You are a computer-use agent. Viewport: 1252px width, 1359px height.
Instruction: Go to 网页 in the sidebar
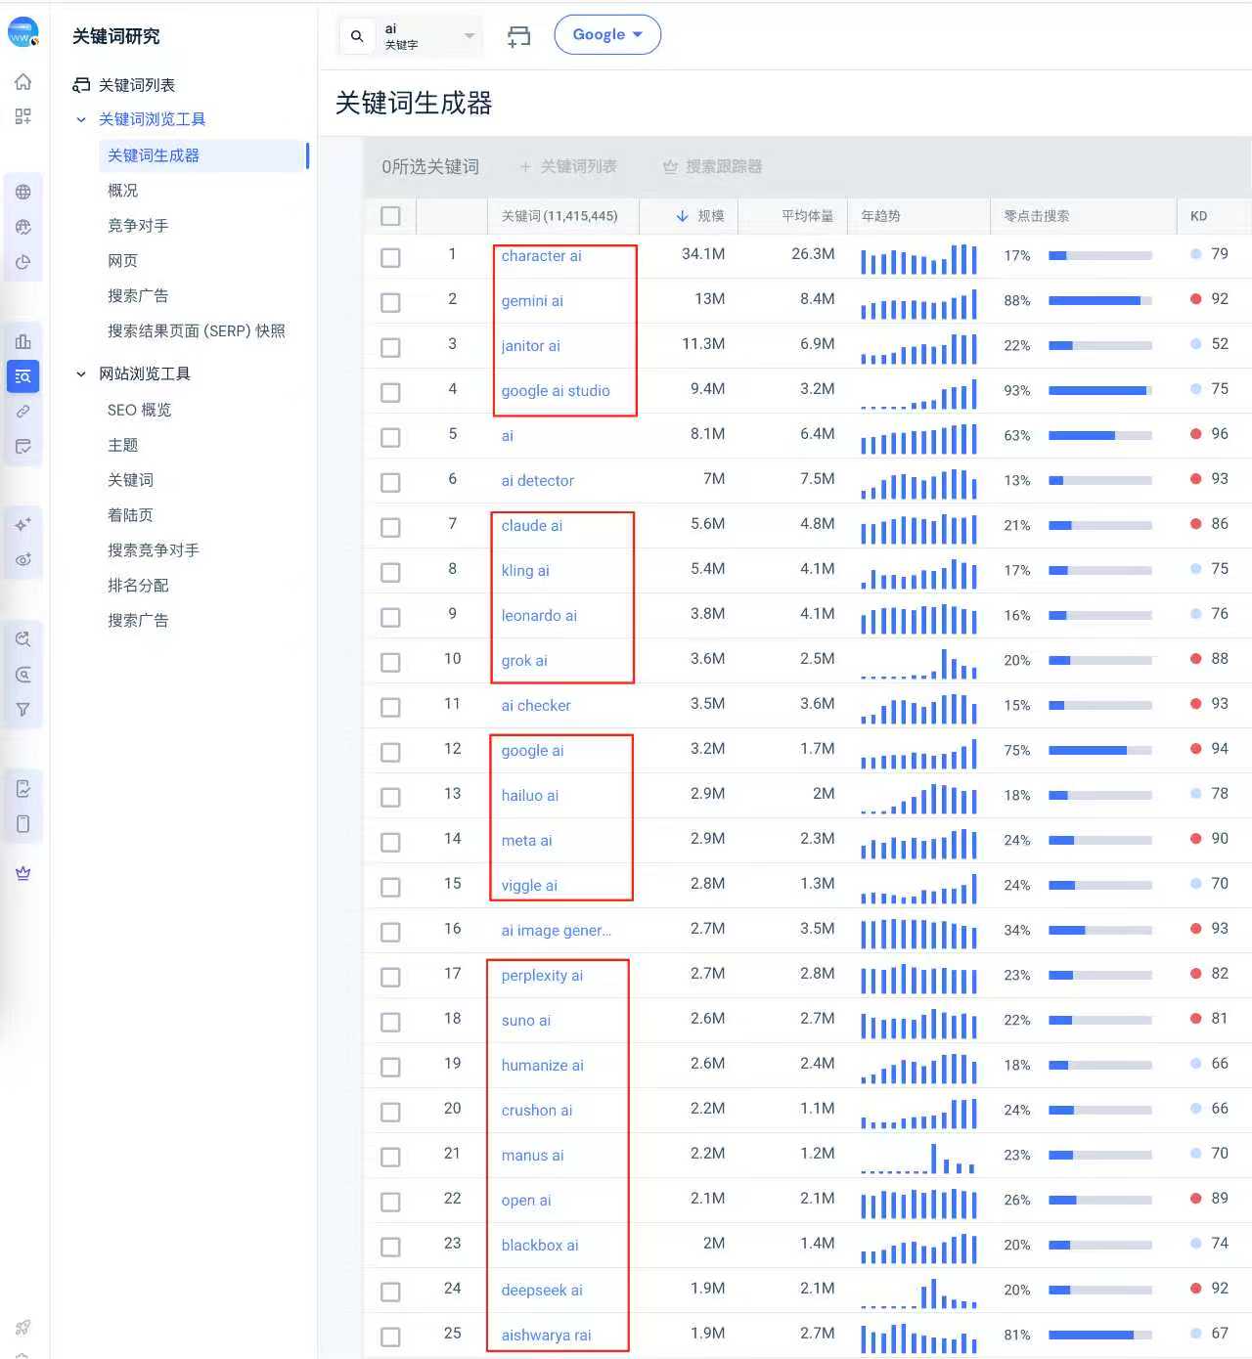tap(122, 261)
